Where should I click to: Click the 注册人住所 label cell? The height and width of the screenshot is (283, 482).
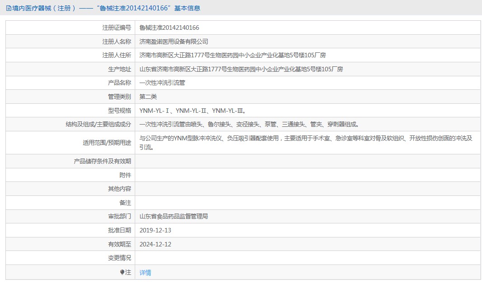click(71, 55)
